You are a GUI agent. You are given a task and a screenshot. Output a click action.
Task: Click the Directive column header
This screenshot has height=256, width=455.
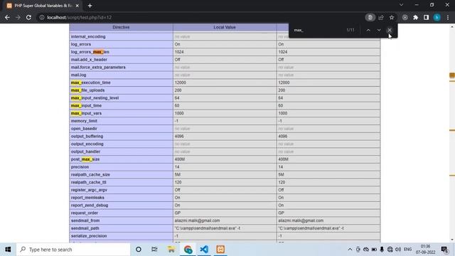coord(121,27)
